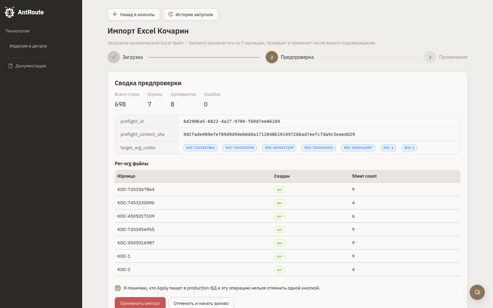Click the Загрузка step checkmark circle
Viewport: 493px width, 308px height.
pyautogui.click(x=114, y=57)
